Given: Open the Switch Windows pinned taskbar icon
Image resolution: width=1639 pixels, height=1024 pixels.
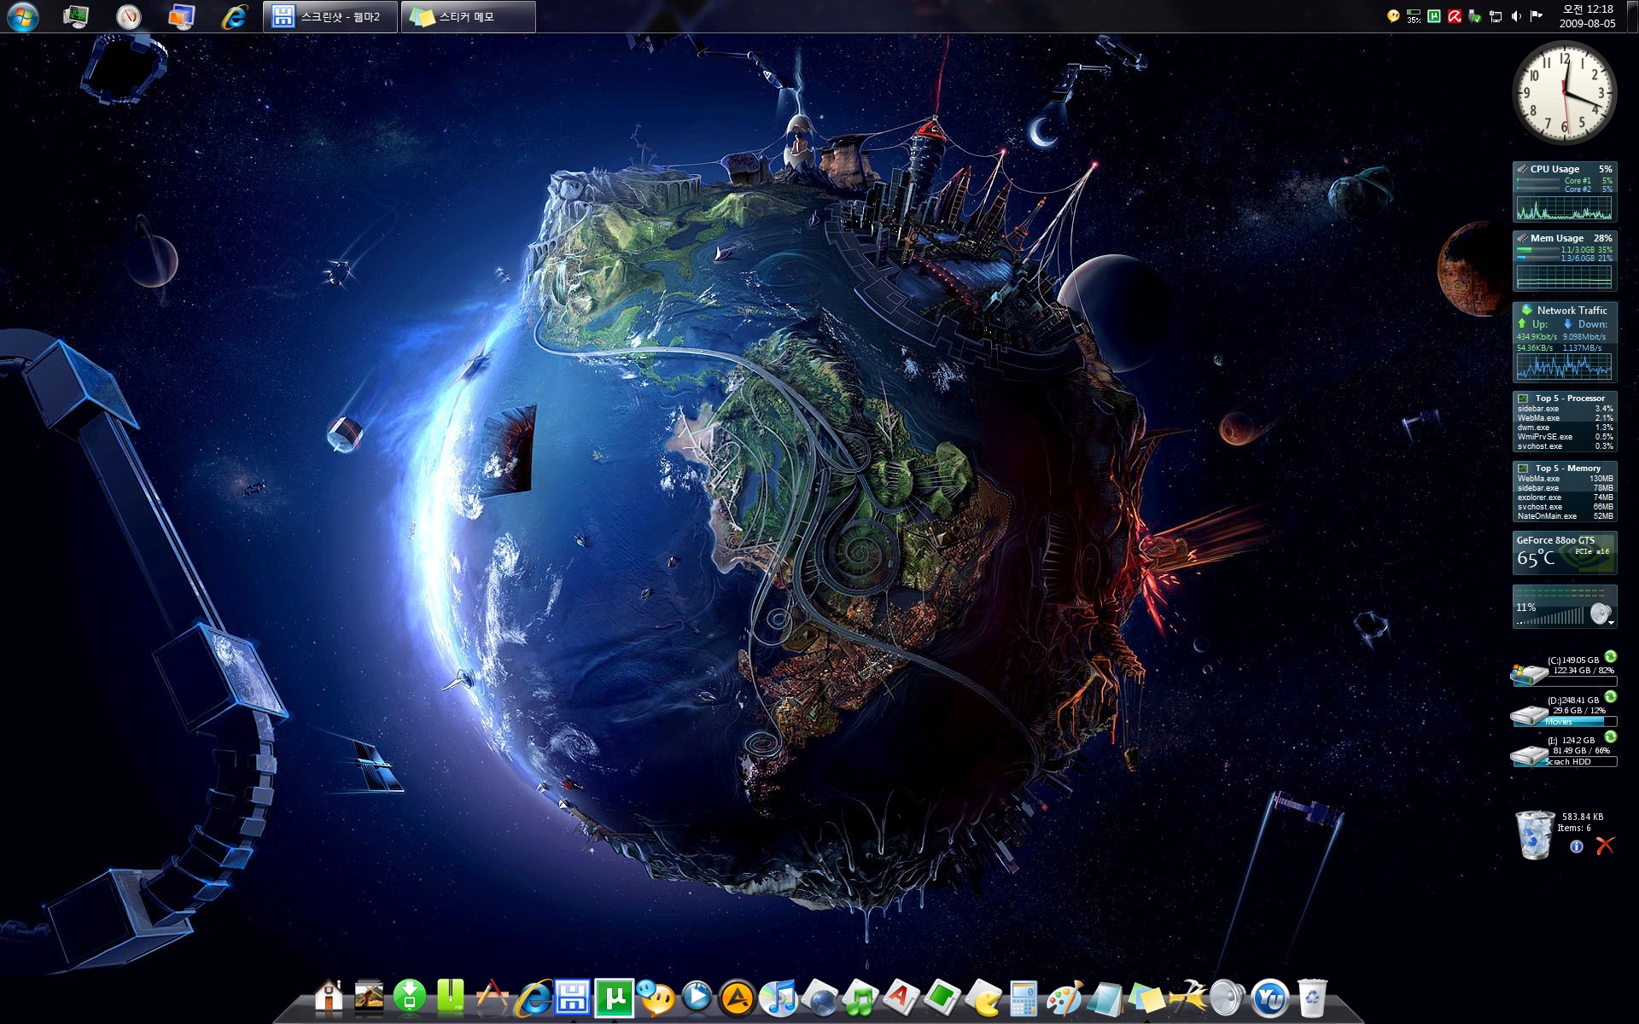Looking at the screenshot, I should (181, 16).
